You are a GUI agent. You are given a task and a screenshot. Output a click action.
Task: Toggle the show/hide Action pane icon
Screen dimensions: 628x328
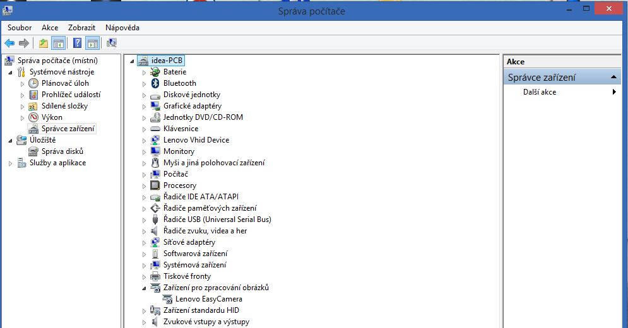coord(93,44)
